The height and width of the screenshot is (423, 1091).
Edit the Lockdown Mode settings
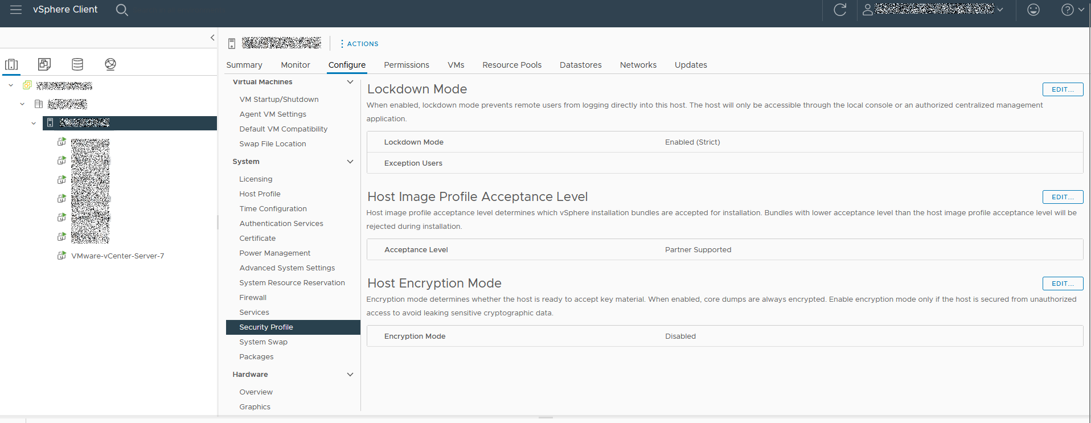click(1063, 89)
